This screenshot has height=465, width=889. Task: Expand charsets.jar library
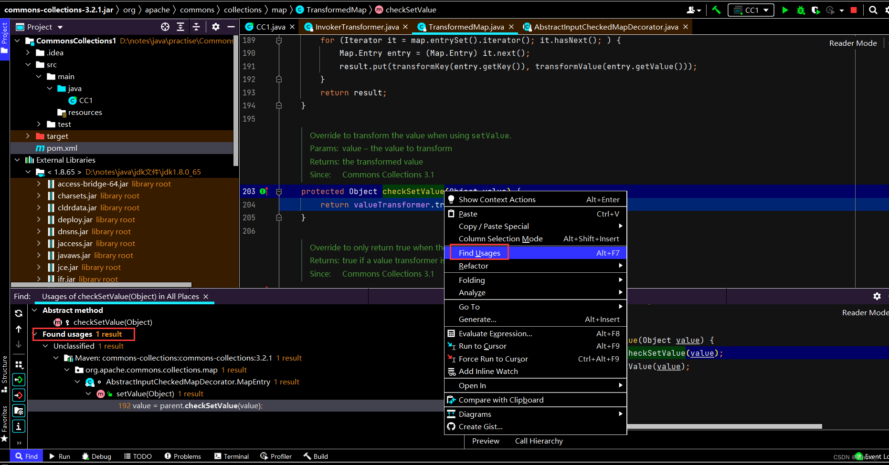39,196
